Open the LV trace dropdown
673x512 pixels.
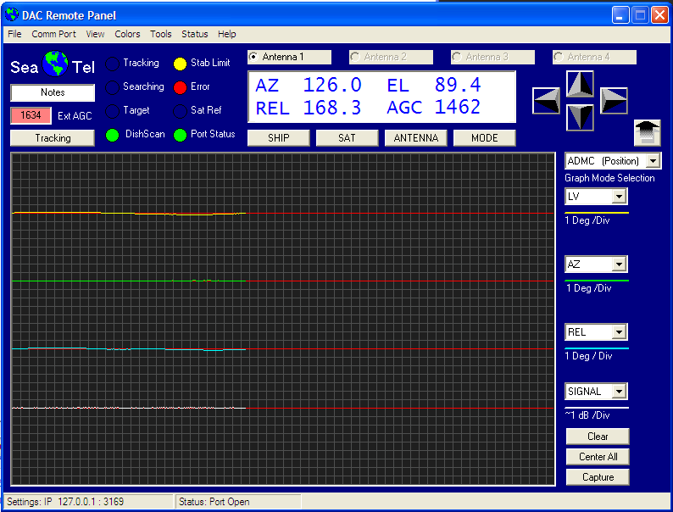pyautogui.click(x=619, y=197)
